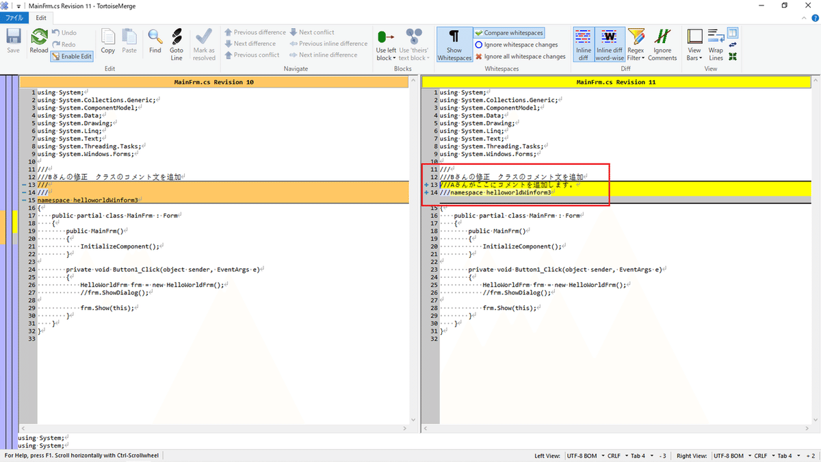Click the left pane horizontal scrollbar right arrow
Viewport: 821px width, 462px height.
[x=404, y=428]
